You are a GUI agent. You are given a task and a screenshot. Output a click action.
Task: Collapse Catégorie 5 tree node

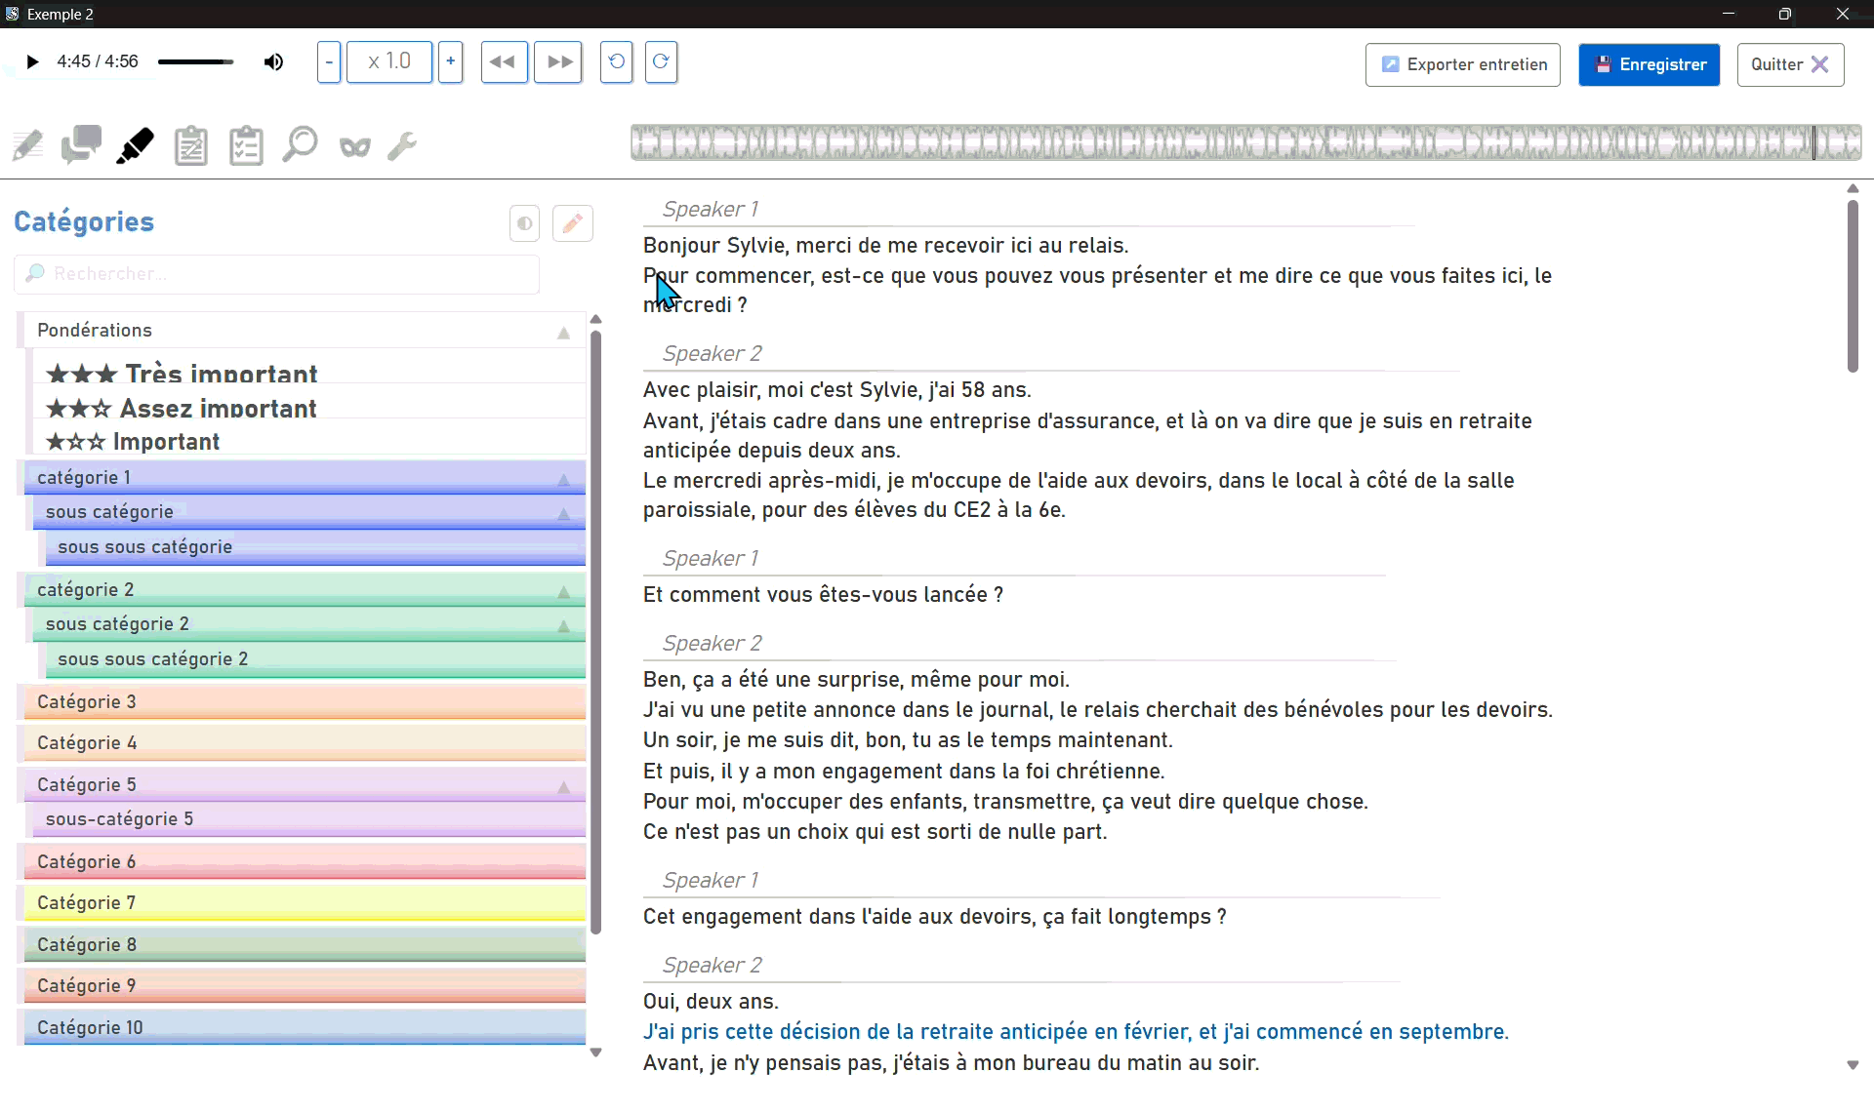click(x=563, y=787)
